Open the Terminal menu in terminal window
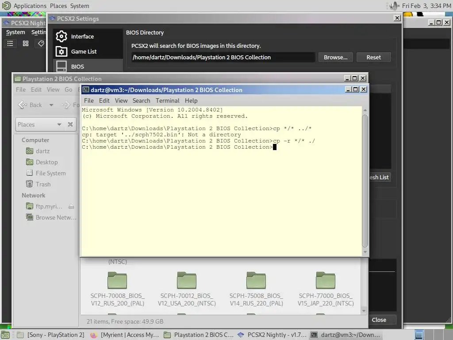Viewport: 453px width, 340px height. 168,100
